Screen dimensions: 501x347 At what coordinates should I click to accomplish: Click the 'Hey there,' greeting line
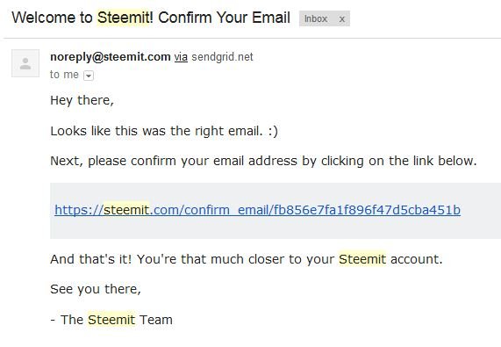pos(82,100)
